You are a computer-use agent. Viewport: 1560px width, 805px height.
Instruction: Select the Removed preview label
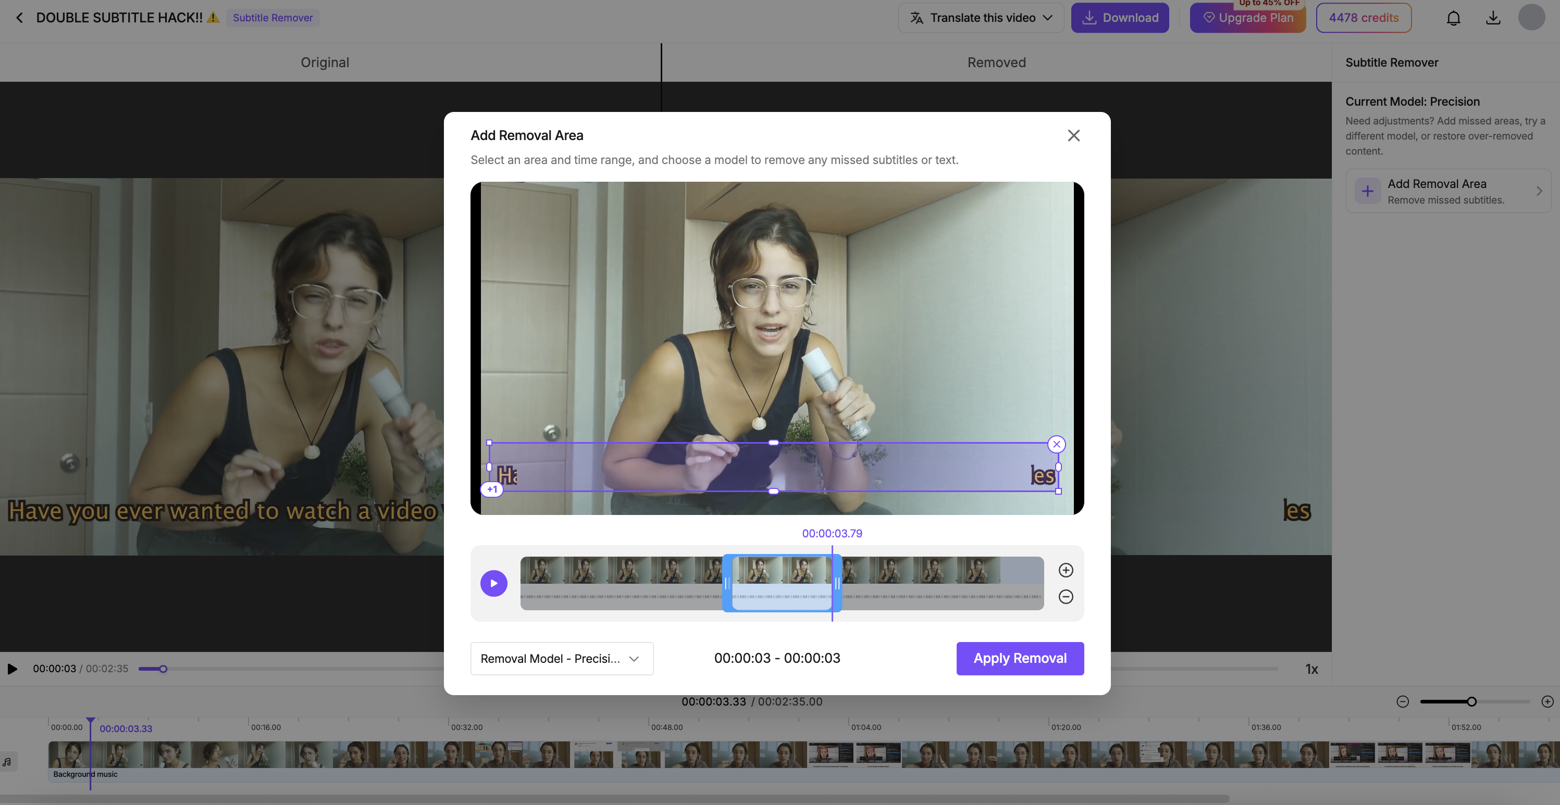coord(996,62)
